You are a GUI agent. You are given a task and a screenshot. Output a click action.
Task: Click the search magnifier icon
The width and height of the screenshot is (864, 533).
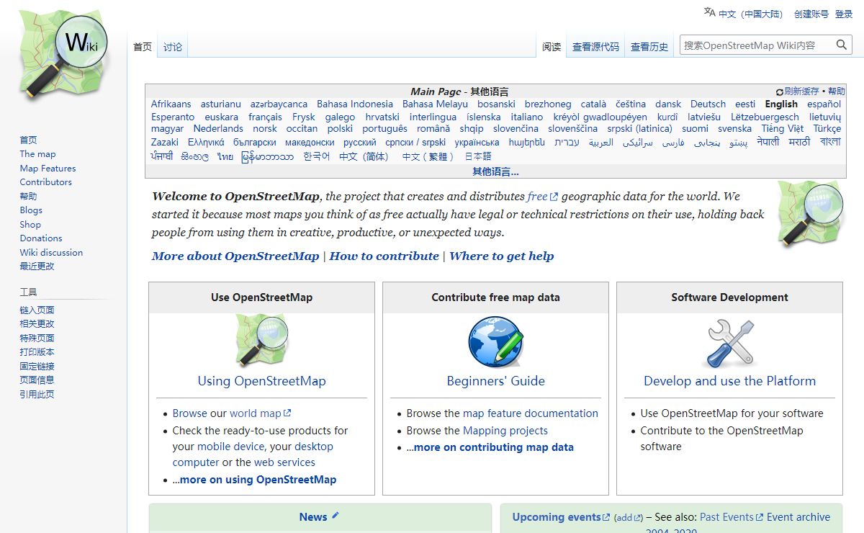[841, 45]
